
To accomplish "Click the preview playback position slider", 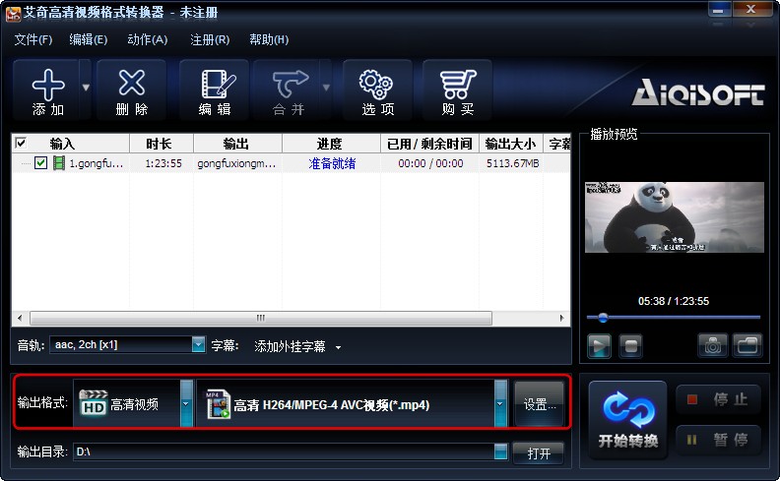I will point(674,317).
